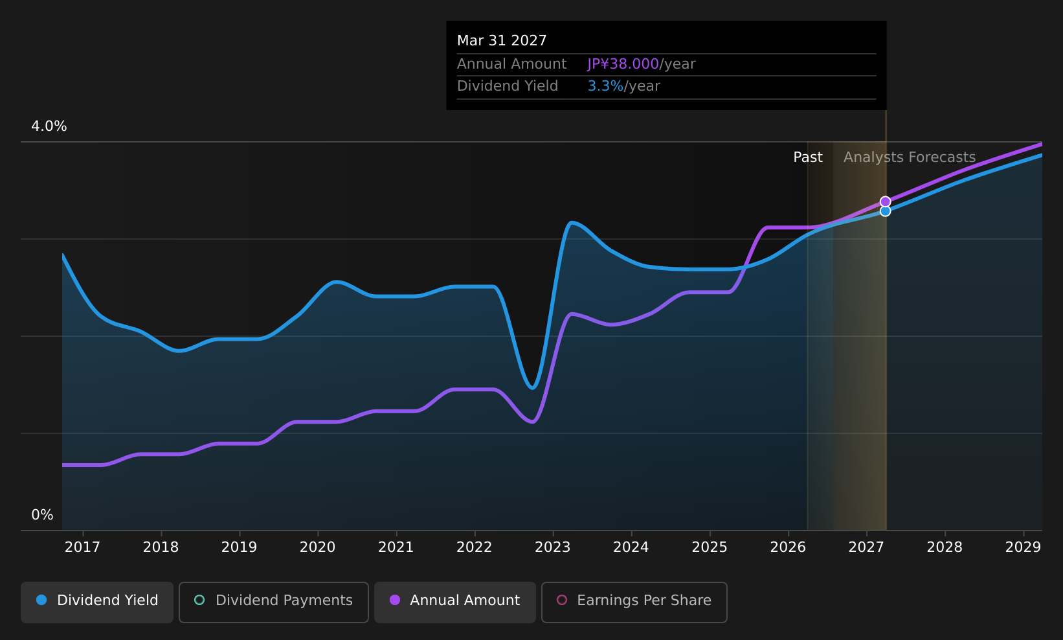Click the Mar 31 2027 tooltip date
The width and height of the screenshot is (1063, 640).
(502, 41)
